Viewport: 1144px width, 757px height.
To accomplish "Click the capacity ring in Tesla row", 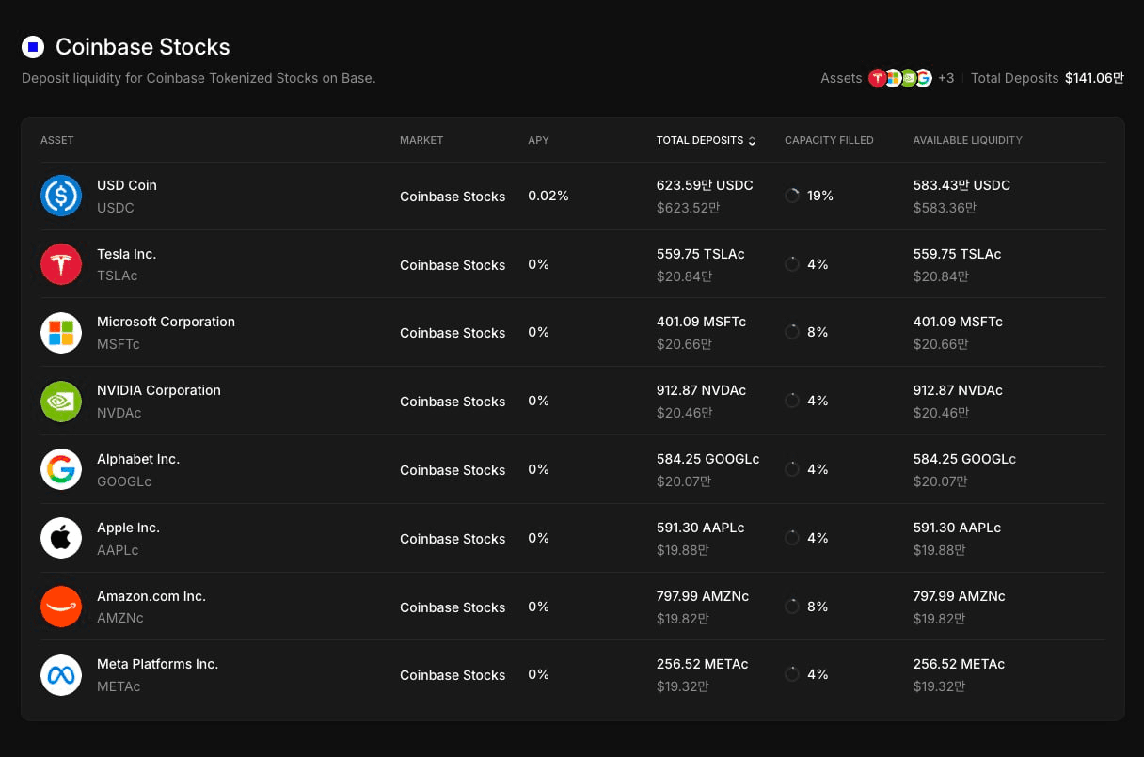I will tap(792, 264).
